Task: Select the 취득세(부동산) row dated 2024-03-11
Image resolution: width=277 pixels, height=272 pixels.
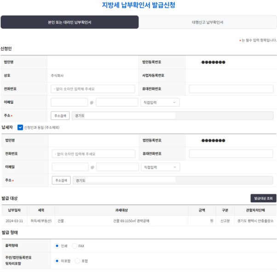Action: click(138, 221)
